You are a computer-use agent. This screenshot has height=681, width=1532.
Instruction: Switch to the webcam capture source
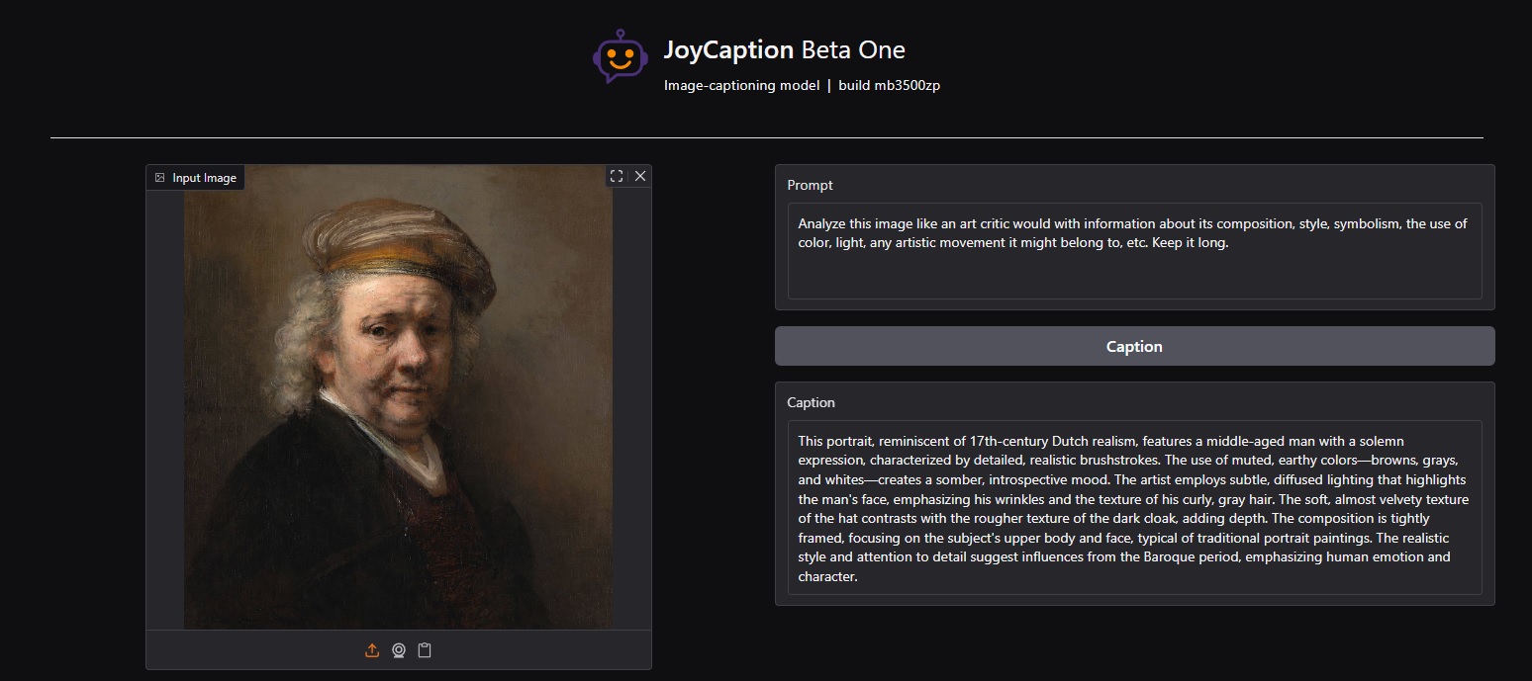(x=398, y=650)
